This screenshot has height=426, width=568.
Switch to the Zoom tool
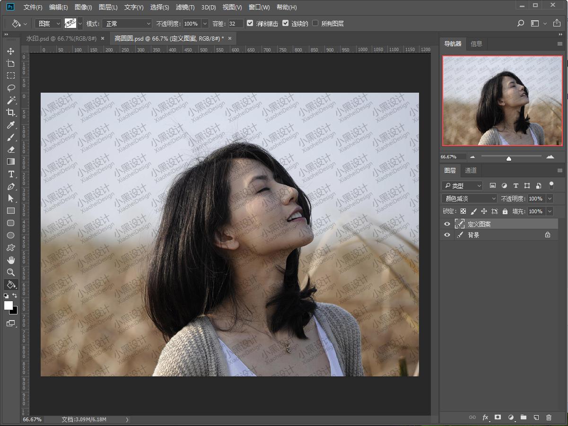tap(10, 272)
